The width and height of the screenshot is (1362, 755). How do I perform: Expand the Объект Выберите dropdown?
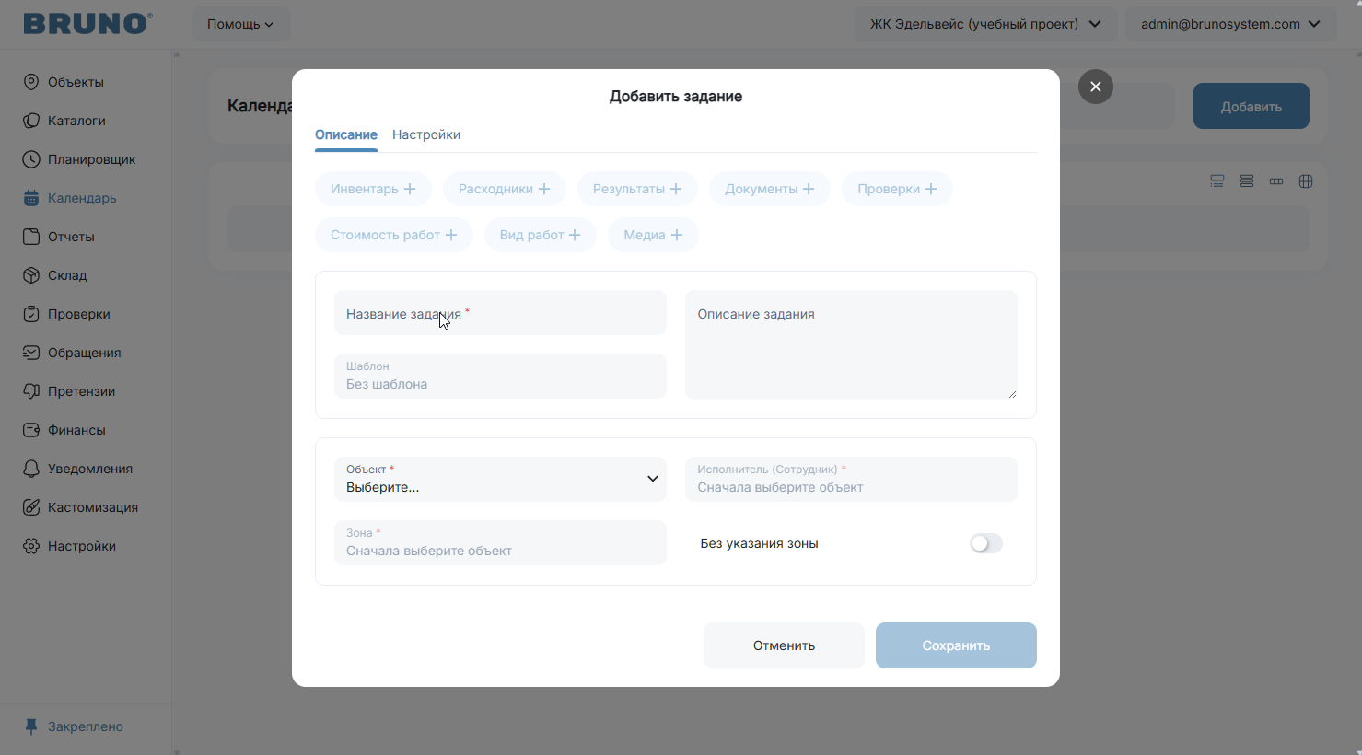click(x=500, y=479)
